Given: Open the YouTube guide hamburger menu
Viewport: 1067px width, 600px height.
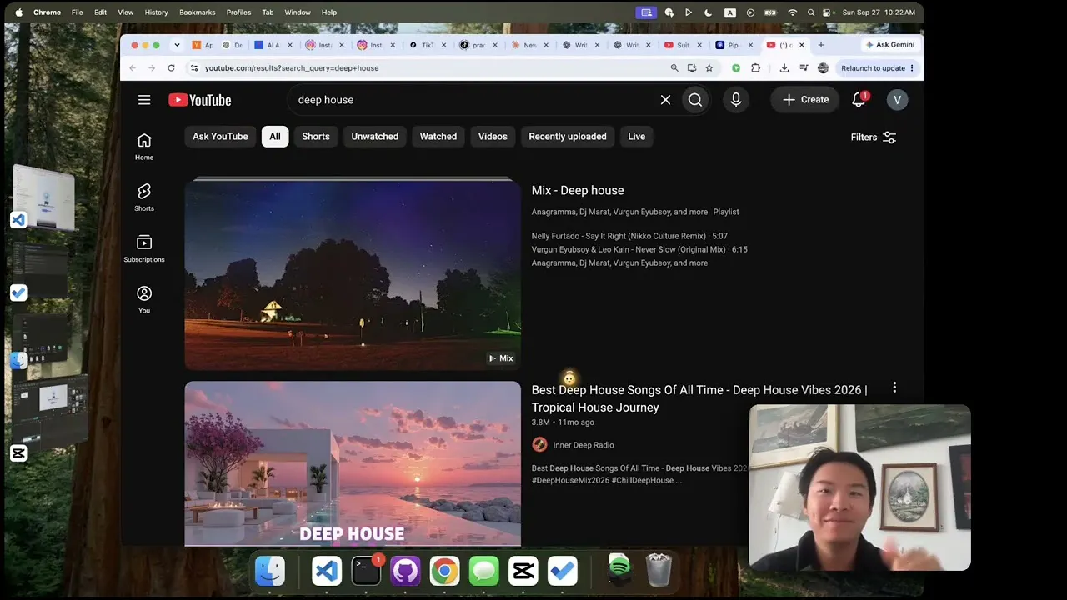Looking at the screenshot, I should coord(144,100).
